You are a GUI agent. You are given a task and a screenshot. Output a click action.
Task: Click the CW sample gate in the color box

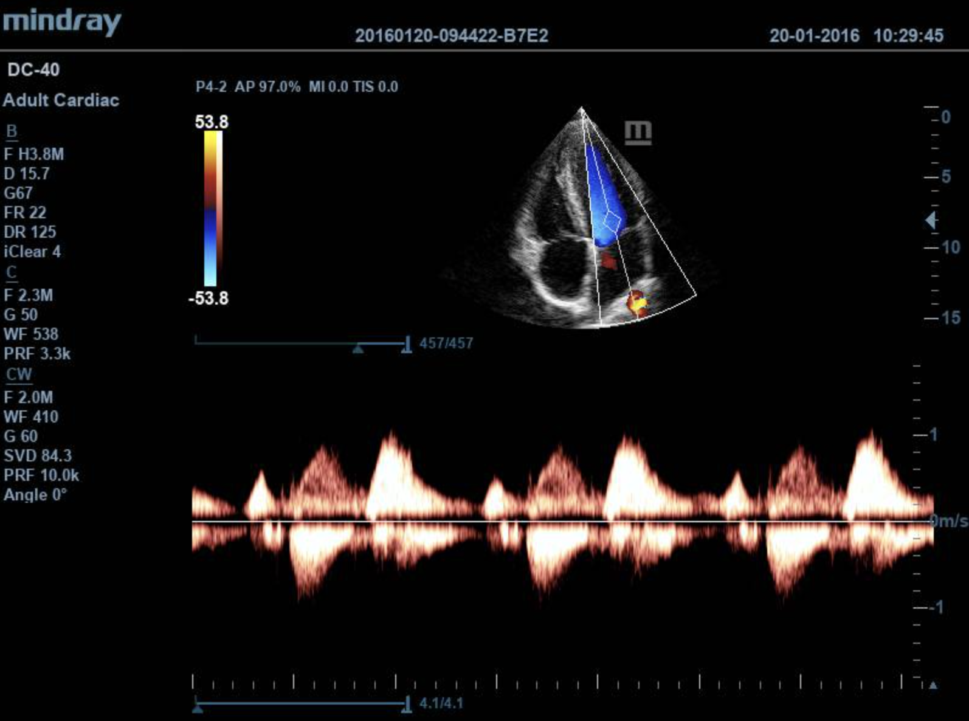612,223
